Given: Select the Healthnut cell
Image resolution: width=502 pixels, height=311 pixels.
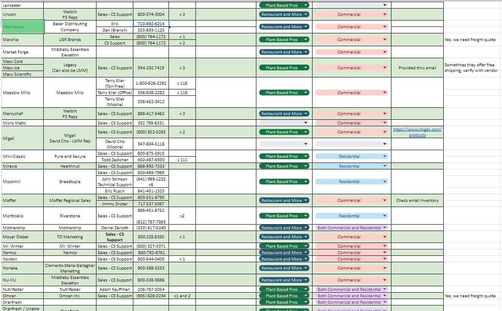Looking at the screenshot, I should 70,166.
